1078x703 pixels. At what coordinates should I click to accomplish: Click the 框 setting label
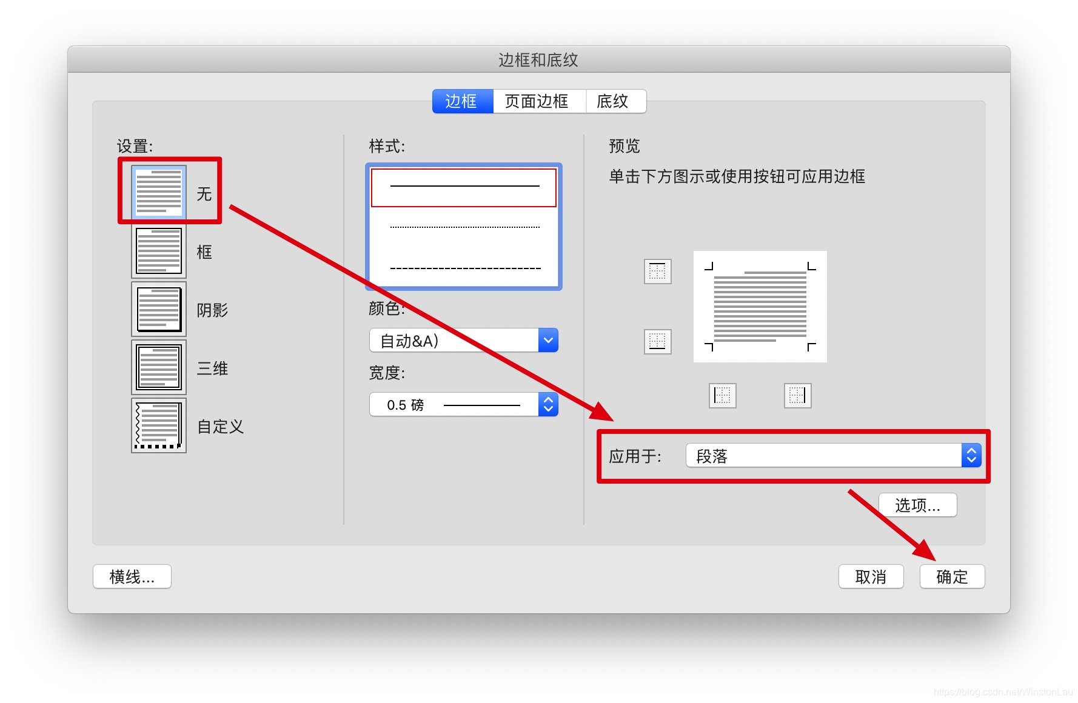click(204, 252)
